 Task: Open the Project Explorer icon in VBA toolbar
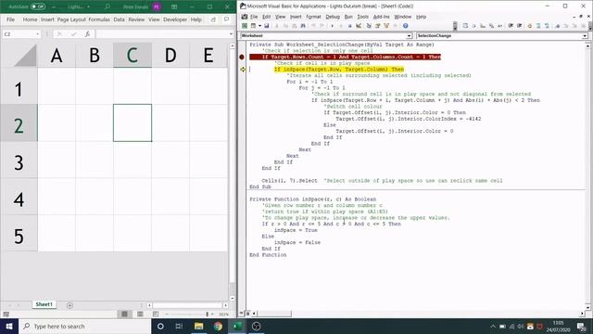[369, 26]
